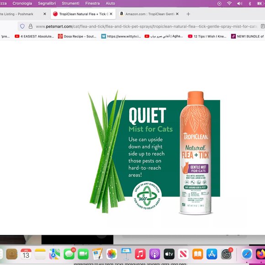Open the '4 EASIEST Absolute...' bookmark

click(x=34, y=37)
